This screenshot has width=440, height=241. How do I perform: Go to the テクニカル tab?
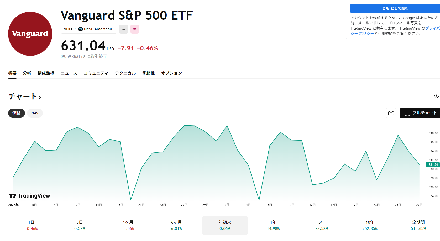click(x=125, y=73)
